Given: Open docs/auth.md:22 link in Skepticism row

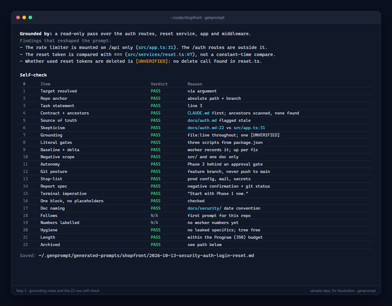Looking at the screenshot, I should (206, 128).
